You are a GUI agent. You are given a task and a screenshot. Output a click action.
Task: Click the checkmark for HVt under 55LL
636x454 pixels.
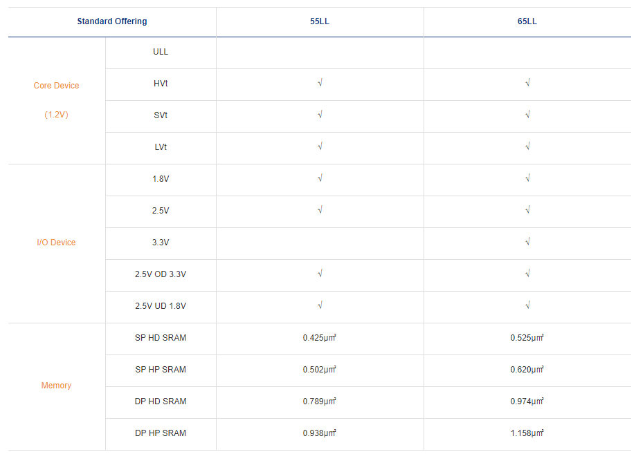click(x=320, y=83)
